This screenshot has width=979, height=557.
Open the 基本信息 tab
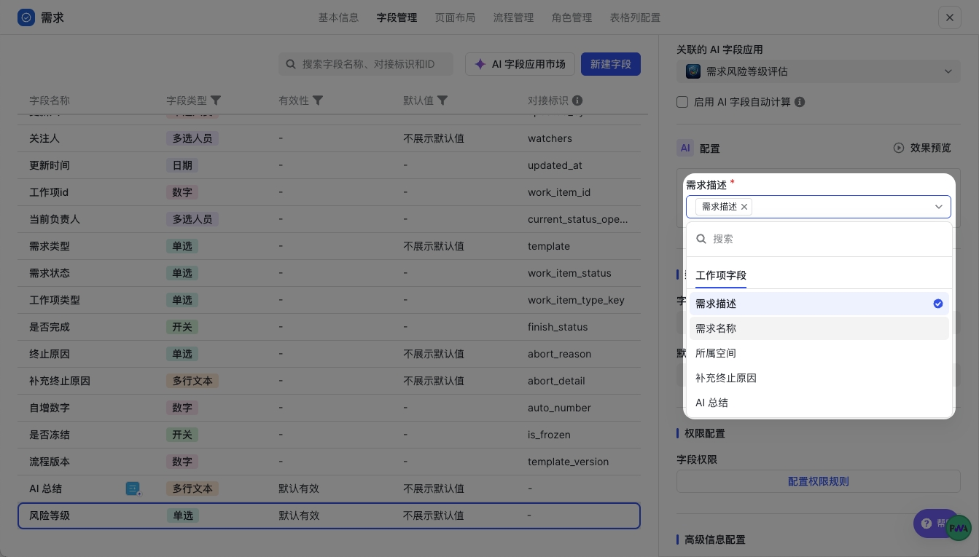338,17
